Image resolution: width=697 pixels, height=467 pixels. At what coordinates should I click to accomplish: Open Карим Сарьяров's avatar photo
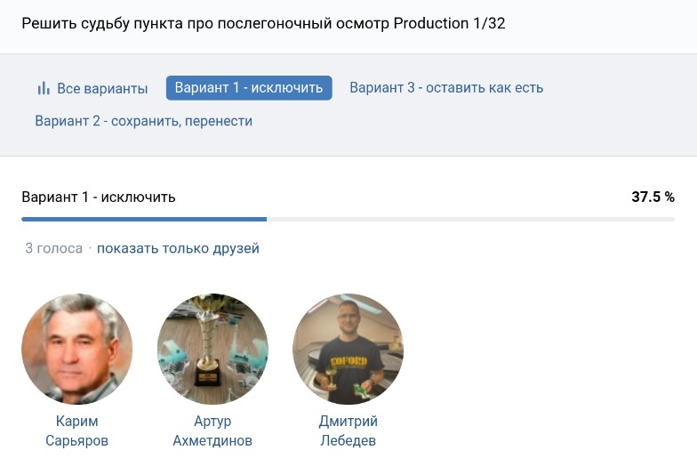coord(76,350)
